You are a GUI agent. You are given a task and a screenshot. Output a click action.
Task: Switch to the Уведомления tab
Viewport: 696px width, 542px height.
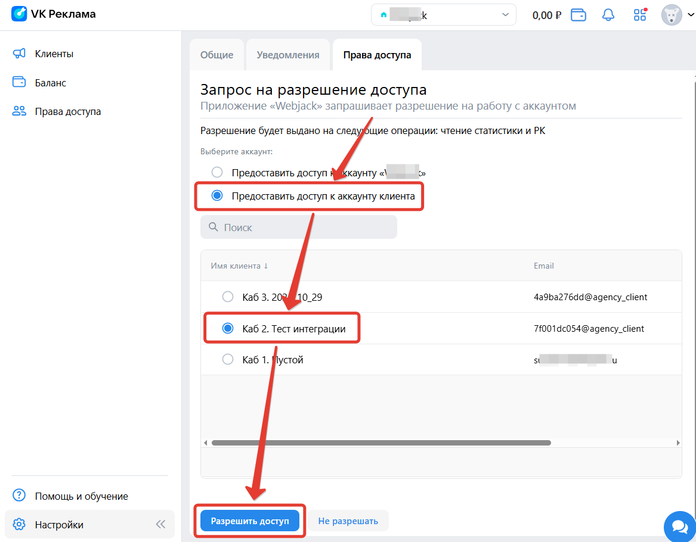click(x=288, y=55)
